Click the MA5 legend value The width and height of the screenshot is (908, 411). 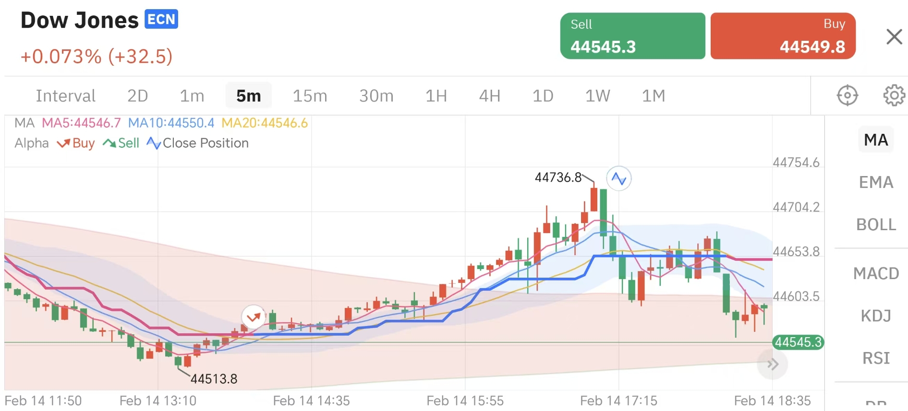click(x=81, y=123)
